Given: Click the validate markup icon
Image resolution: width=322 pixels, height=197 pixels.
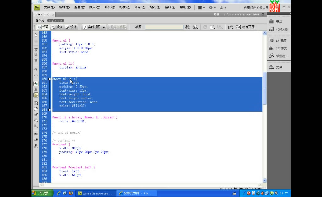Looking at the screenshot, I should click(x=230, y=27).
